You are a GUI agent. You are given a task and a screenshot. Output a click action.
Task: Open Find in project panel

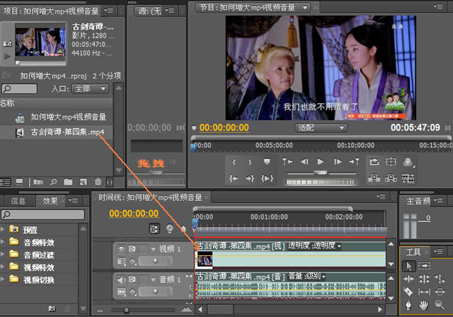coord(54,182)
